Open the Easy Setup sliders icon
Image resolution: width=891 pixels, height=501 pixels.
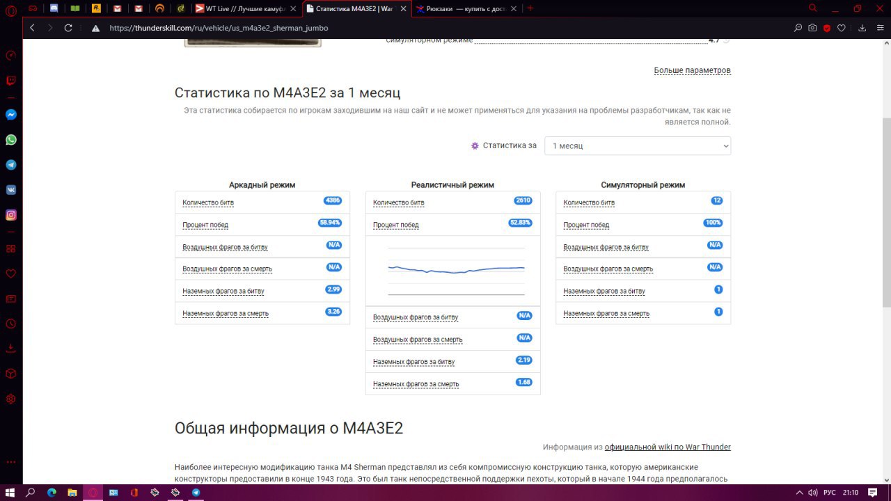click(878, 29)
